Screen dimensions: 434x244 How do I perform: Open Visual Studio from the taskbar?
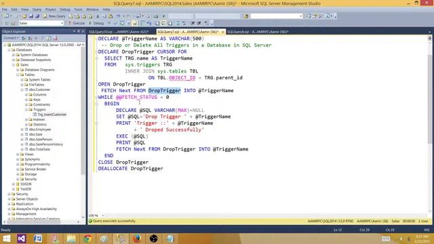point(21,239)
